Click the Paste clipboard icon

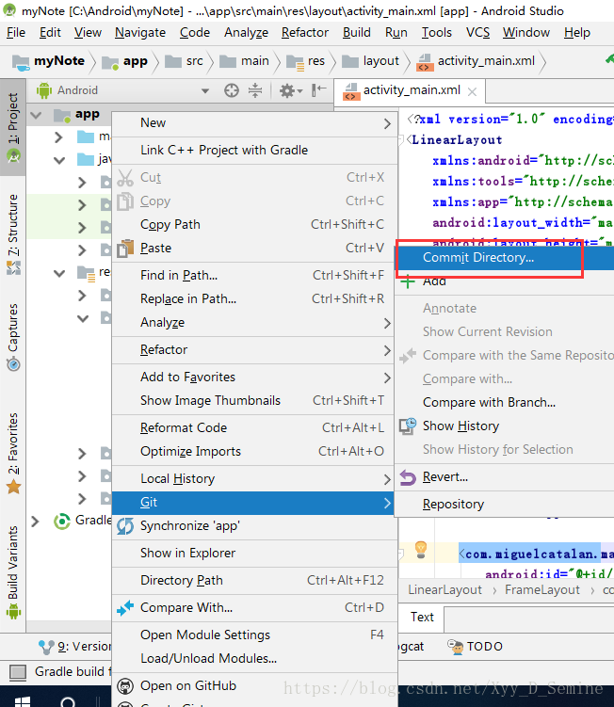click(125, 249)
